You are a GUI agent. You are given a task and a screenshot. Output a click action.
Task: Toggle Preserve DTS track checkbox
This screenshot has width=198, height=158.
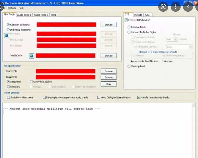[132, 42]
